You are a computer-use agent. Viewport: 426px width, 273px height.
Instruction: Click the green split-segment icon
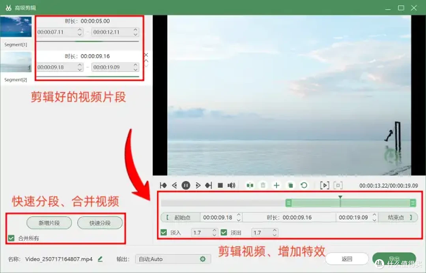click(x=250, y=185)
